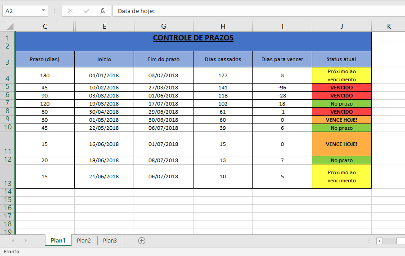Click the Cancel X icon in formula bar
Image resolution: width=405 pixels, height=256 pixels.
click(70, 11)
